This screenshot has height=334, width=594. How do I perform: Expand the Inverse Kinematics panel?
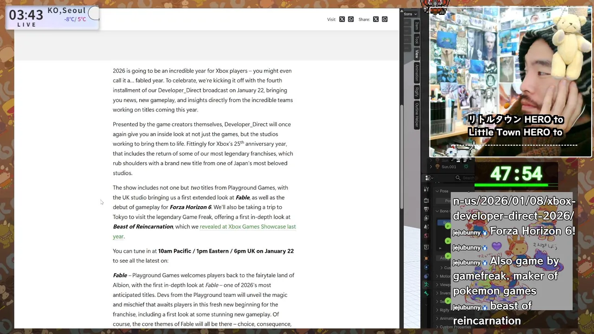click(437, 293)
